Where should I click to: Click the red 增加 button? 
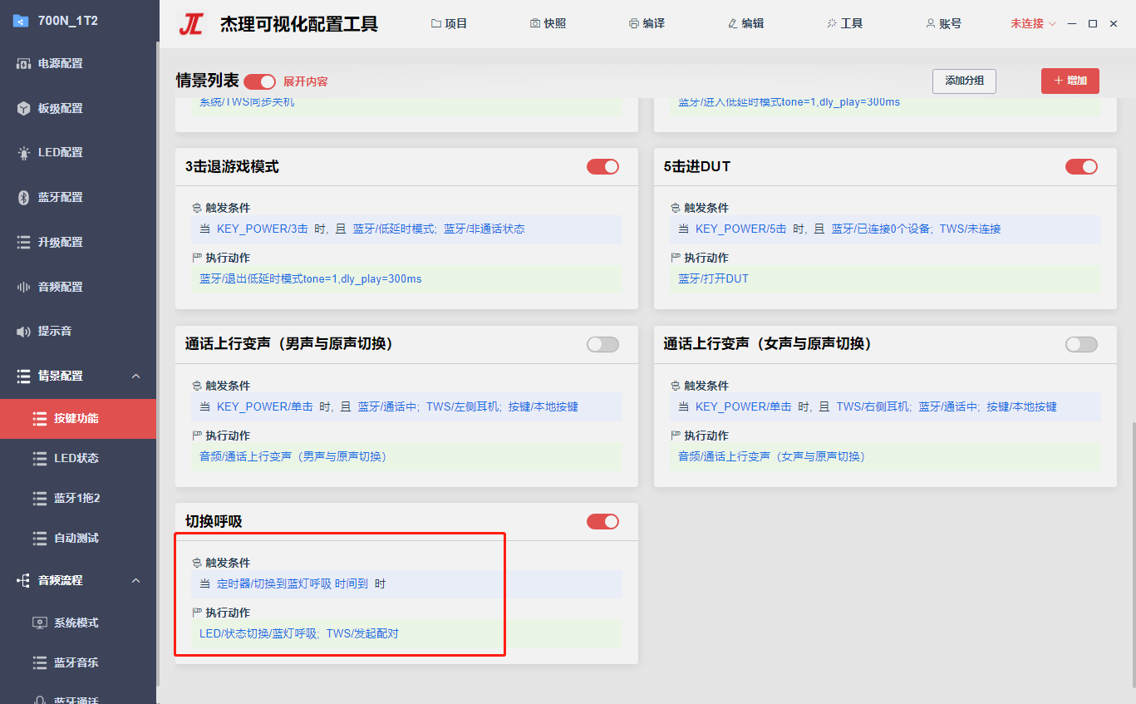(x=1070, y=81)
